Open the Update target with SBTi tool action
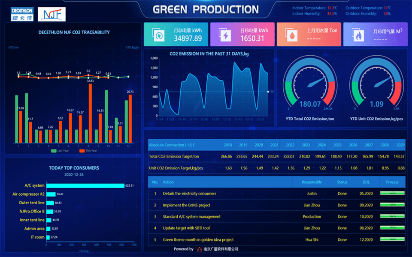The width and height of the screenshot is (412, 257). coord(192,228)
